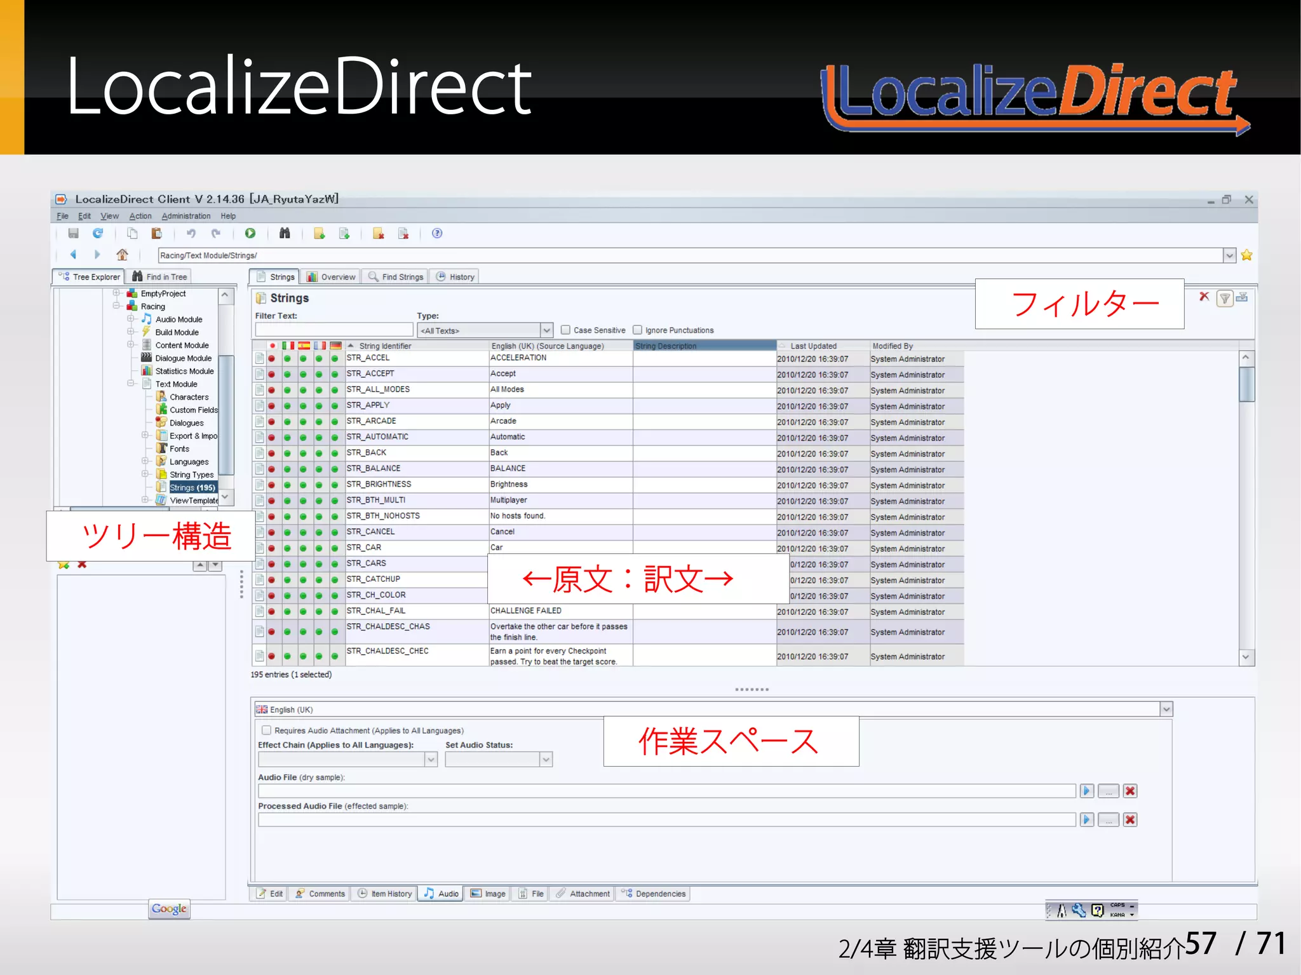Open the English (UK) language dropdown
This screenshot has width=1301, height=975.
(1166, 709)
